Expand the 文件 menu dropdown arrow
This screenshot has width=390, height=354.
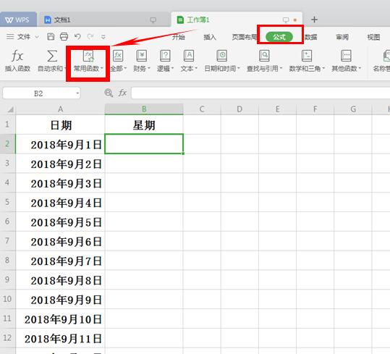click(x=37, y=37)
